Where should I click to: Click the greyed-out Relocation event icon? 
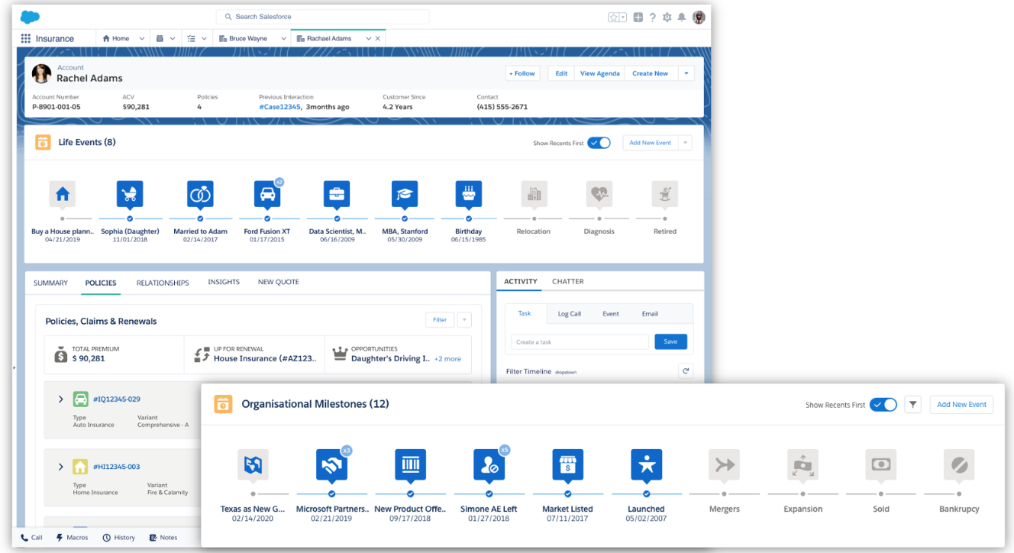[532, 194]
